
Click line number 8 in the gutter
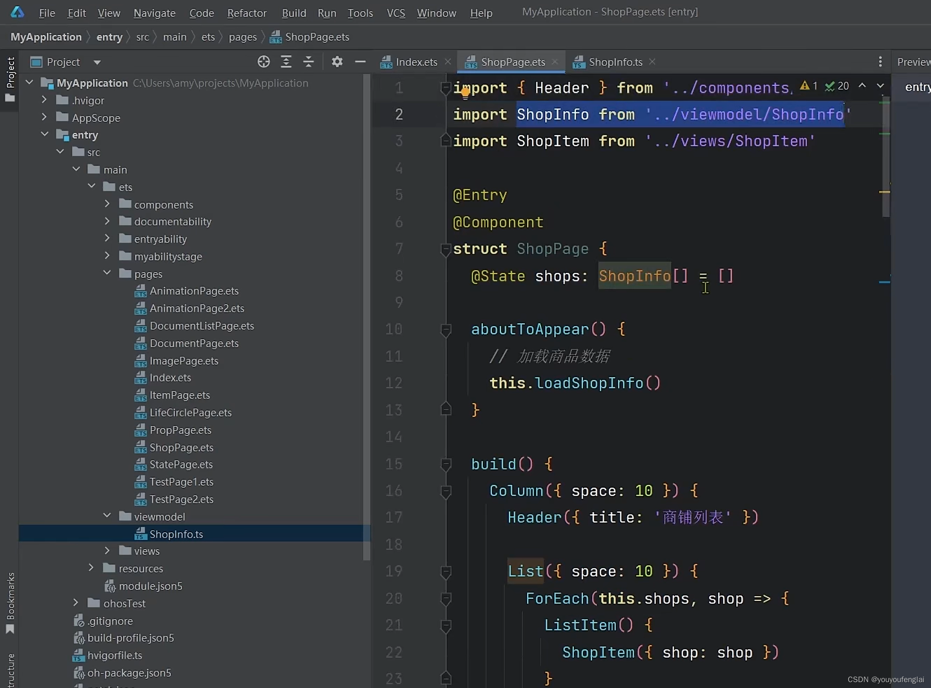399,276
